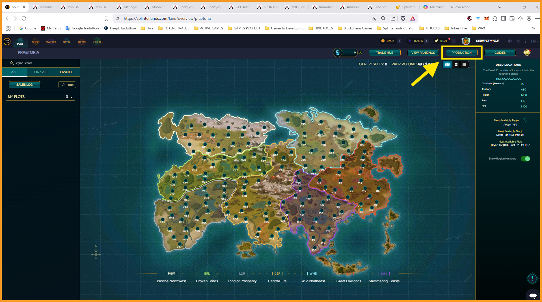
Task: Open the SHOP section
Action: 36,42
